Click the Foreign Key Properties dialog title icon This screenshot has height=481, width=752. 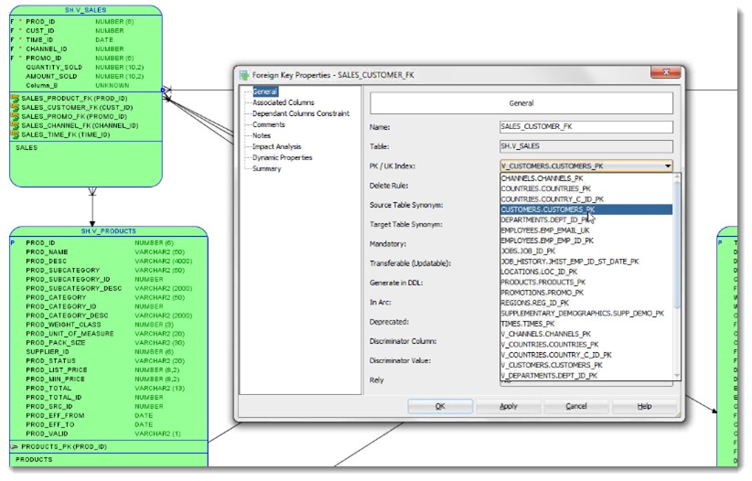point(244,75)
